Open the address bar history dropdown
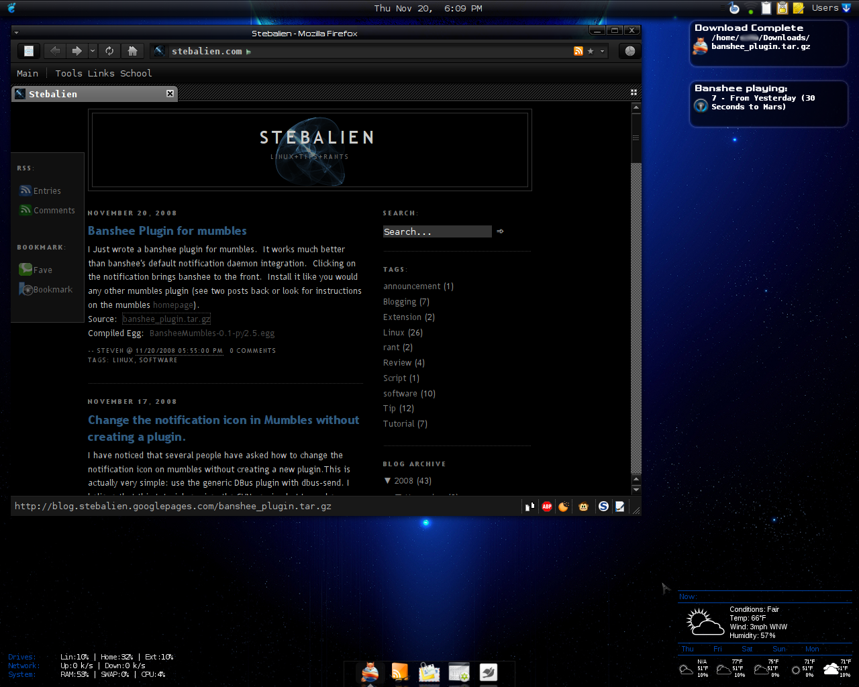Viewport: 859px width, 687px height. click(x=602, y=51)
